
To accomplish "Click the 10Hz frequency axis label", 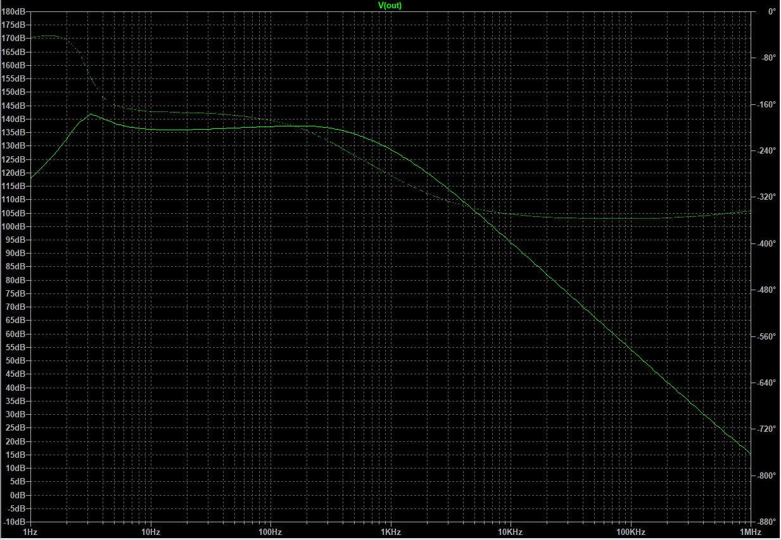I will (150, 532).
